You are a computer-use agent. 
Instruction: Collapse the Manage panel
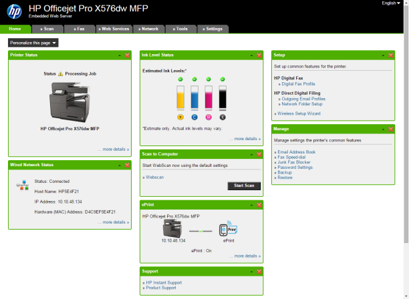pos(383,129)
